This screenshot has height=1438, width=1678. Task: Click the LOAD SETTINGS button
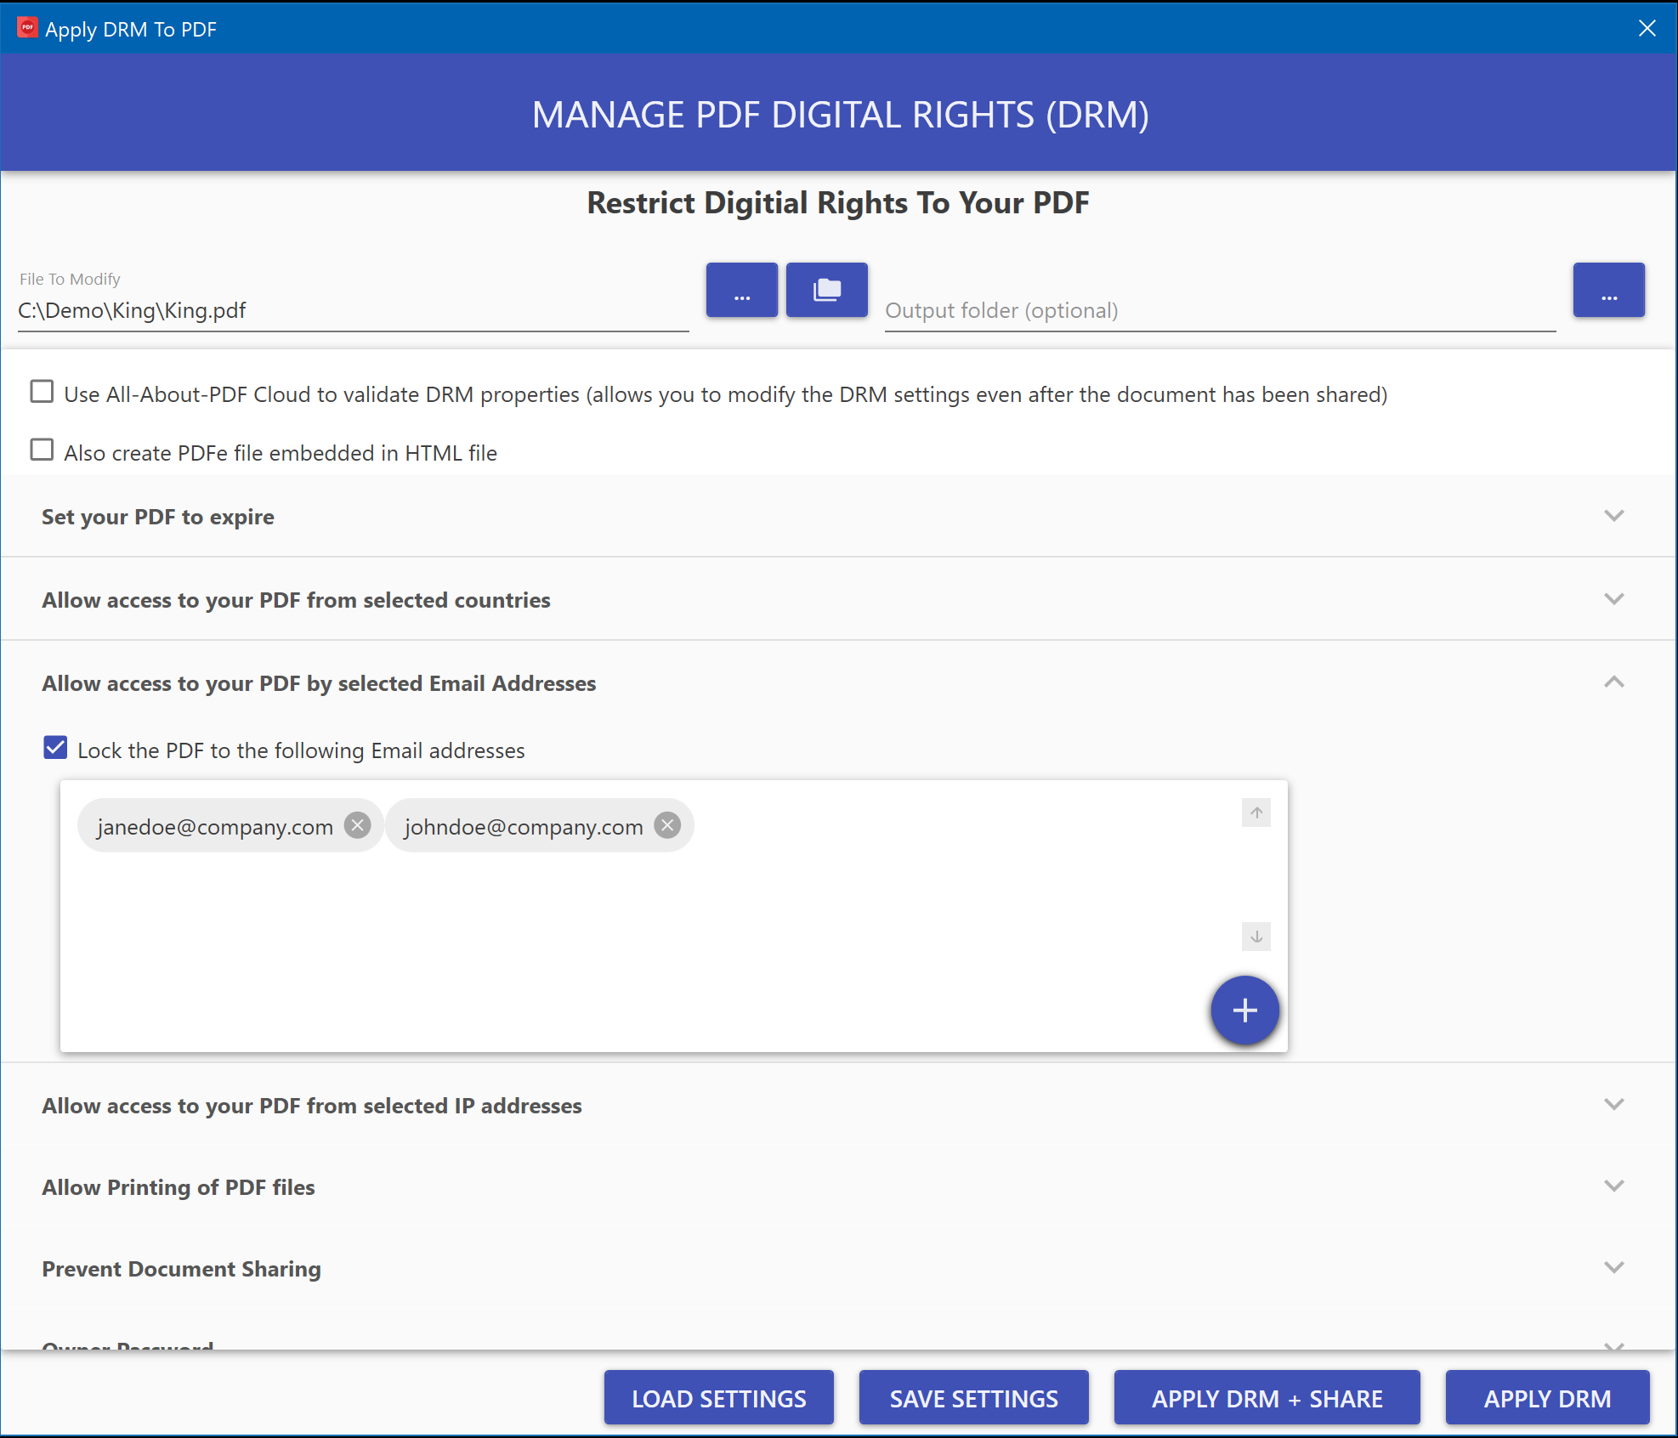718,1398
